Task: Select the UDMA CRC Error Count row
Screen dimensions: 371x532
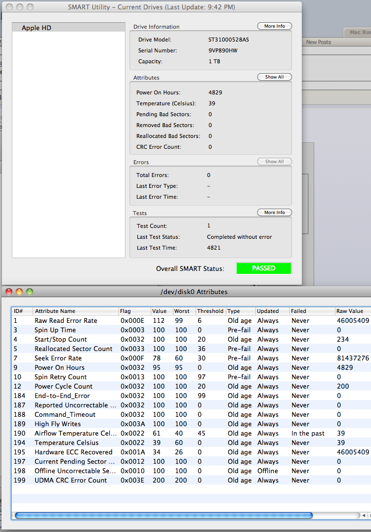Action: coord(192,480)
